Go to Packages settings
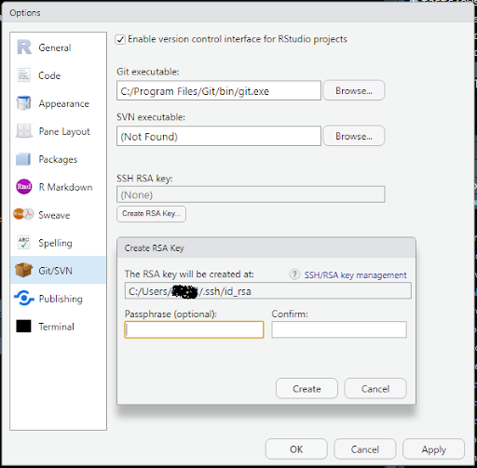Image resolution: width=477 pixels, height=468 pixels. point(58,159)
